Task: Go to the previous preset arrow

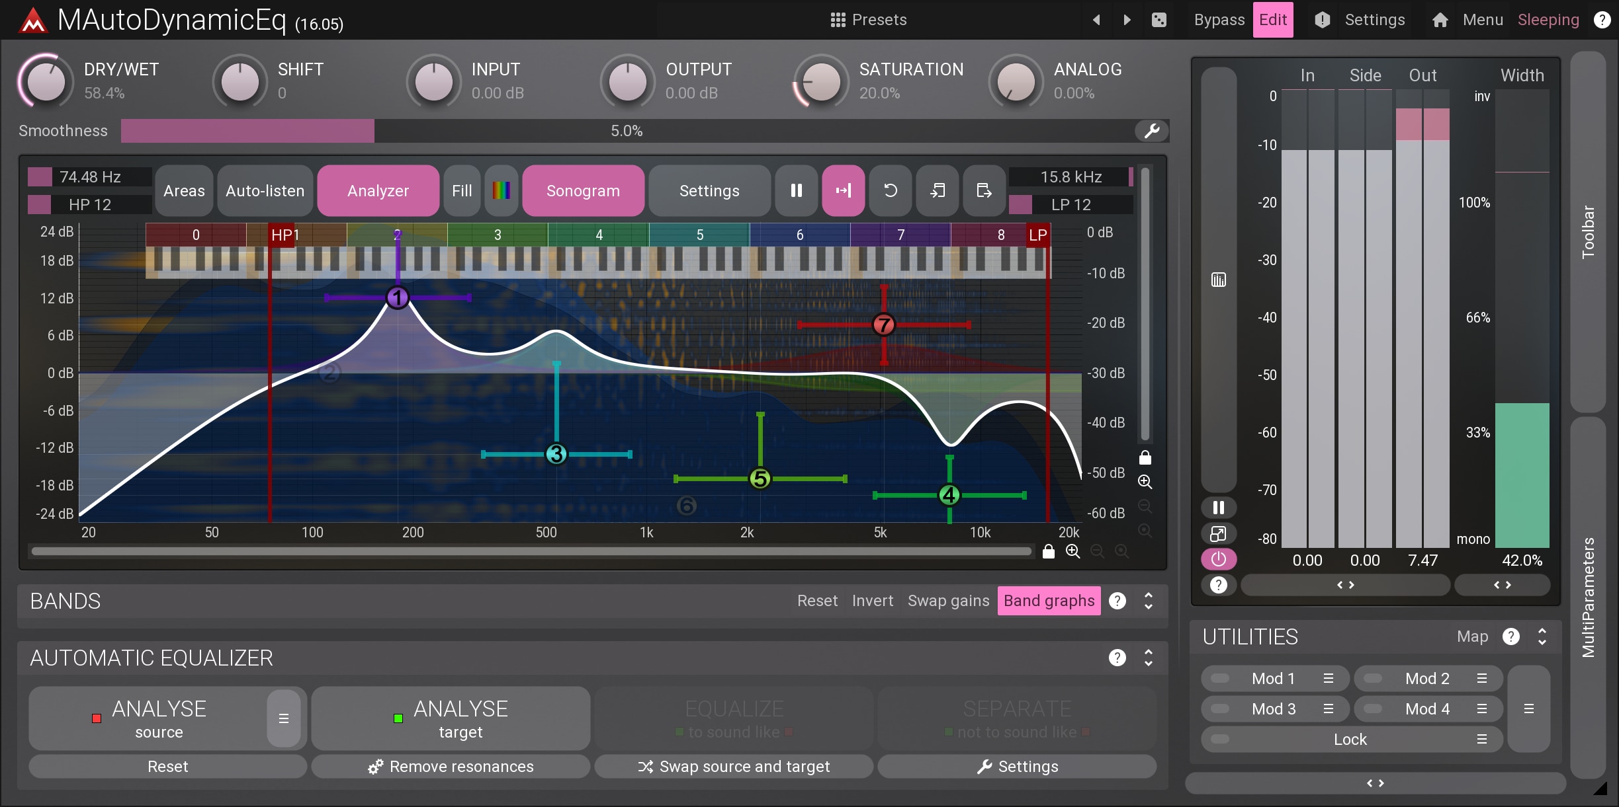Action: (x=1096, y=20)
